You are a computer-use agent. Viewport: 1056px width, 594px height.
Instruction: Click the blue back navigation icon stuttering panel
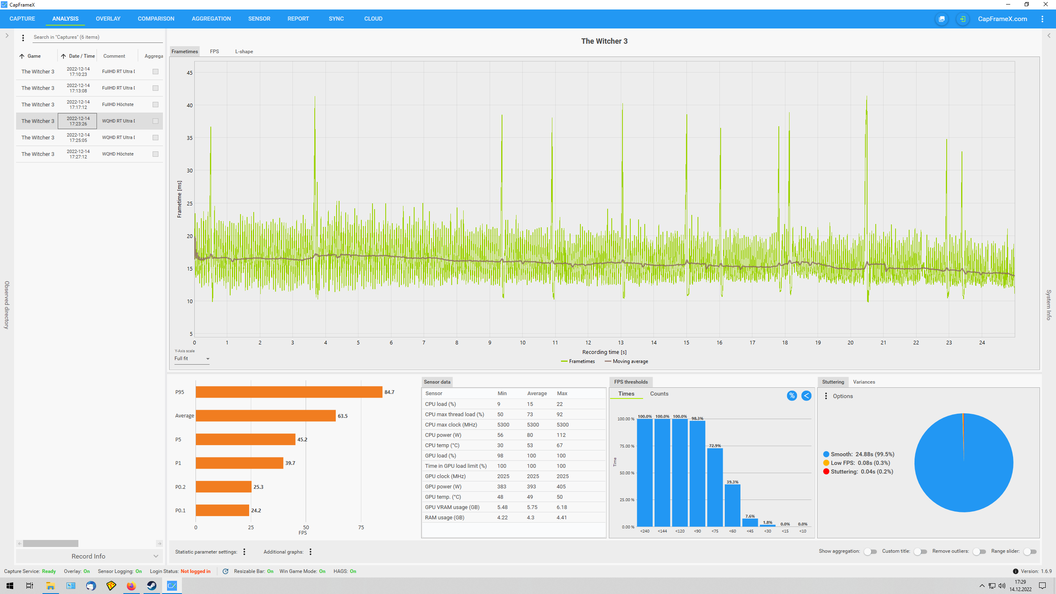pos(806,395)
